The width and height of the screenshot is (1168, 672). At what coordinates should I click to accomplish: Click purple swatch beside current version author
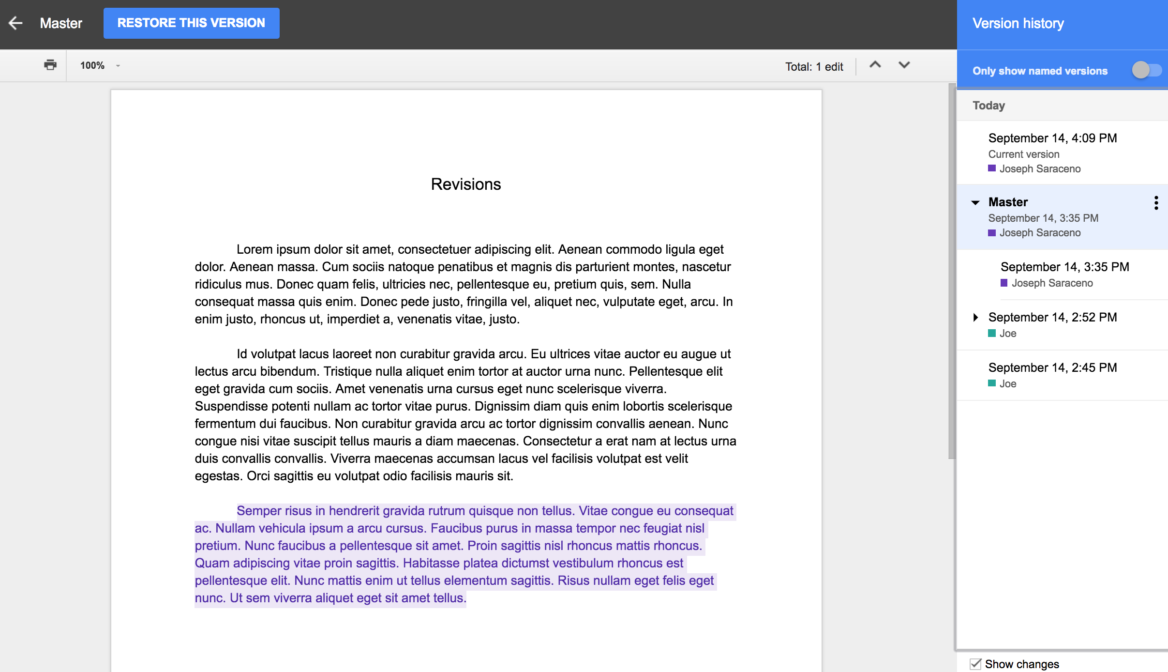pos(992,168)
